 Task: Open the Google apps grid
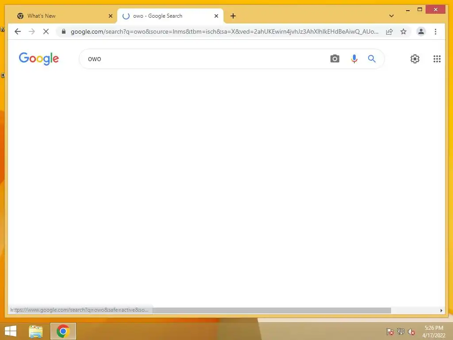pyautogui.click(x=437, y=59)
